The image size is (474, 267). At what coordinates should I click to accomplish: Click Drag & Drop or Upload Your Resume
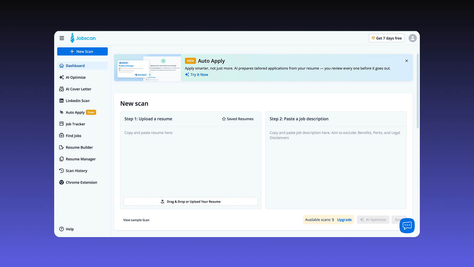191,201
